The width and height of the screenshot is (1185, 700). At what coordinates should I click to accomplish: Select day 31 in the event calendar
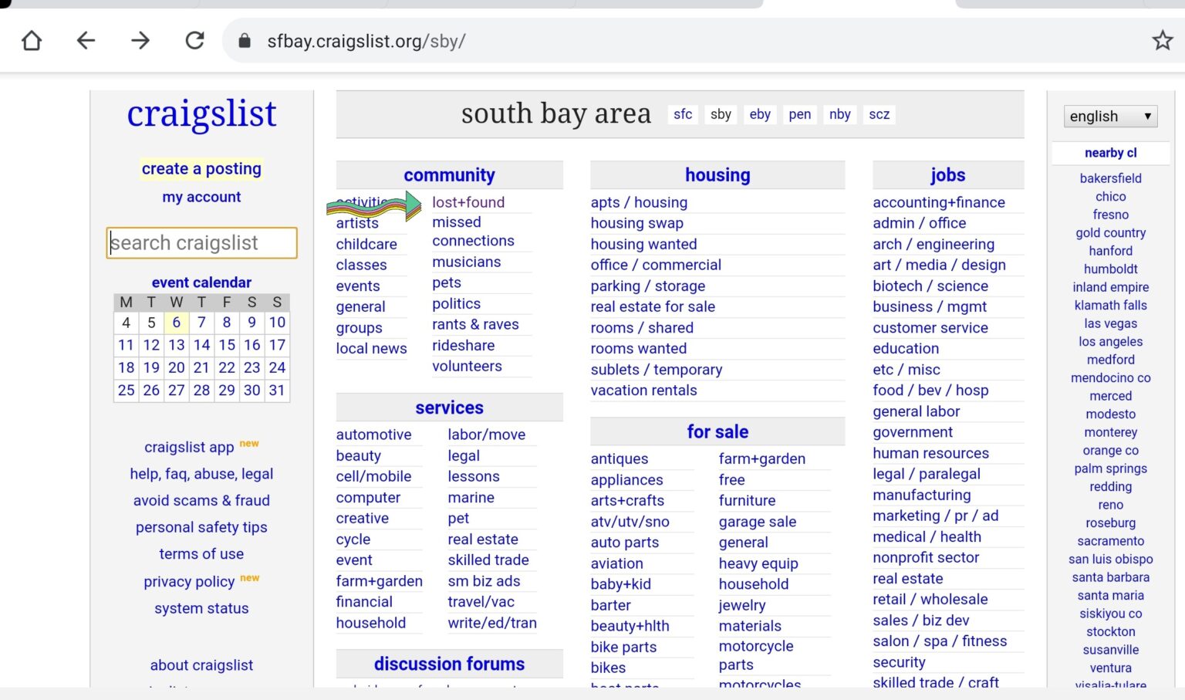click(277, 391)
